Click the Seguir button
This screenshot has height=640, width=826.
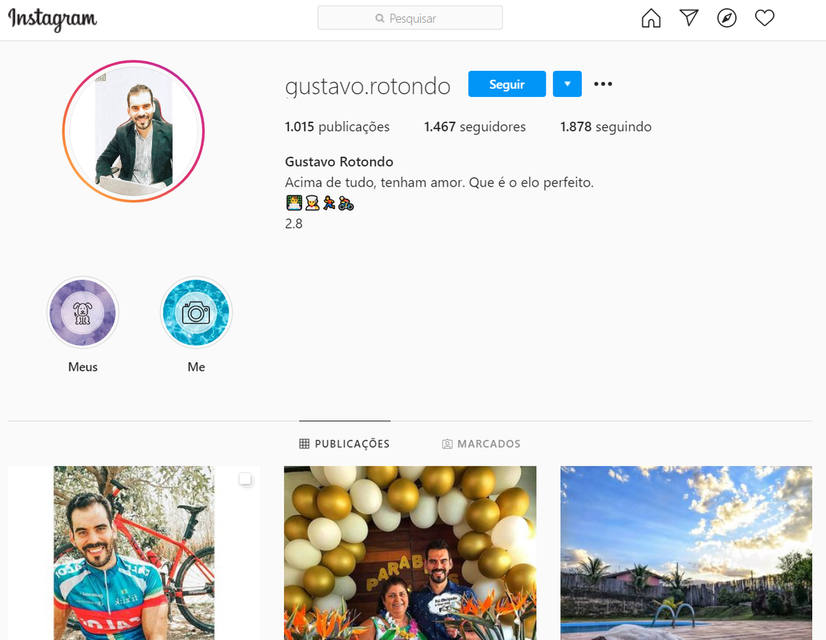click(507, 83)
